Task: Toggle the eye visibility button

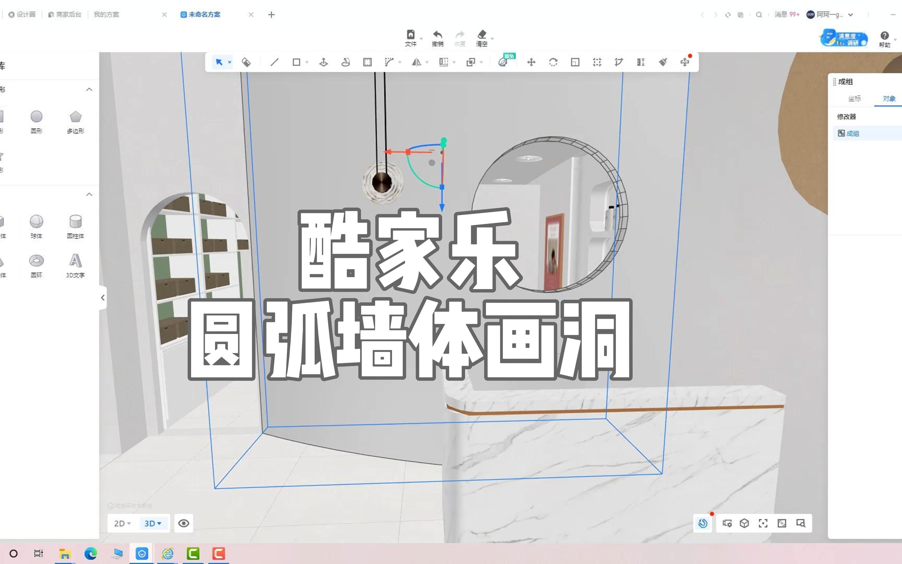Action: 183,523
